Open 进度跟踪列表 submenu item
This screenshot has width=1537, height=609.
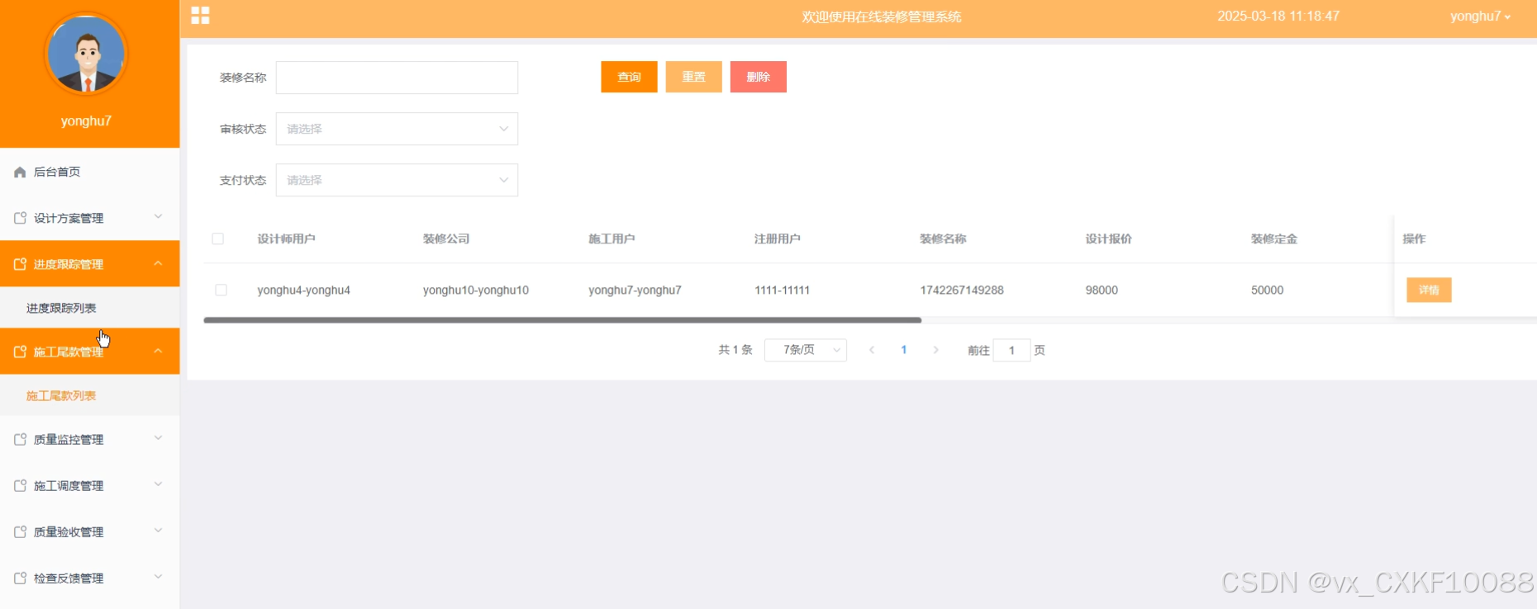tap(89, 308)
